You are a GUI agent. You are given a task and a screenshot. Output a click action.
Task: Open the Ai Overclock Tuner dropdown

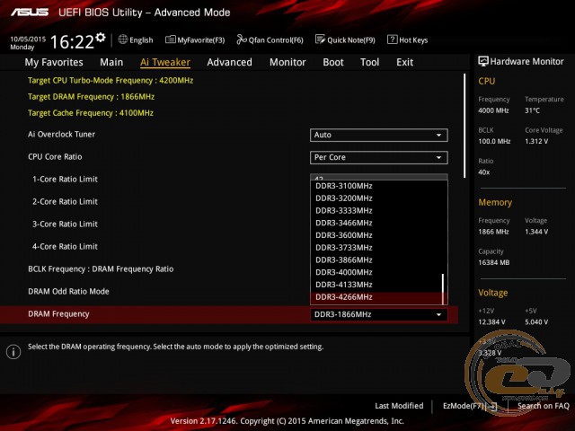pyautogui.click(x=379, y=135)
